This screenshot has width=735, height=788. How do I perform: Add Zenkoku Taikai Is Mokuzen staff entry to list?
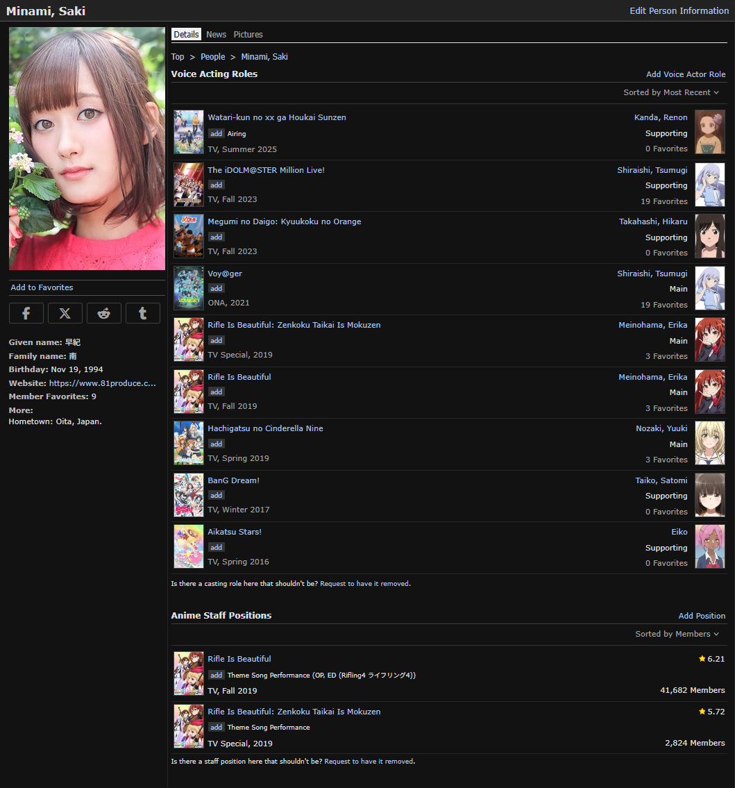[x=216, y=728]
